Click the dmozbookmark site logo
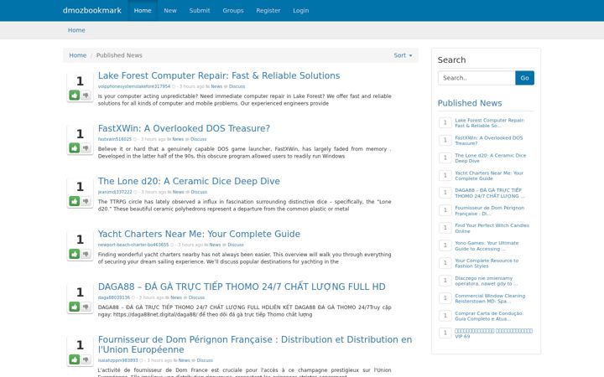The image size is (604, 377). [x=92, y=10]
